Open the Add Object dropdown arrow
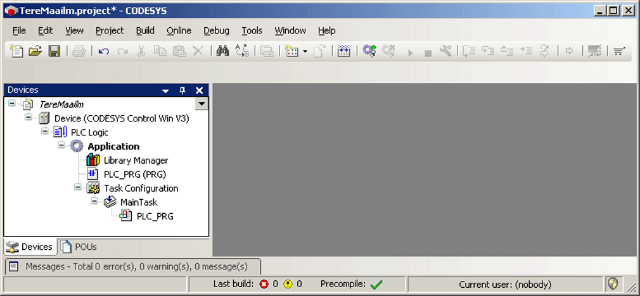Viewport: 640px width, 296px height. 305,52
